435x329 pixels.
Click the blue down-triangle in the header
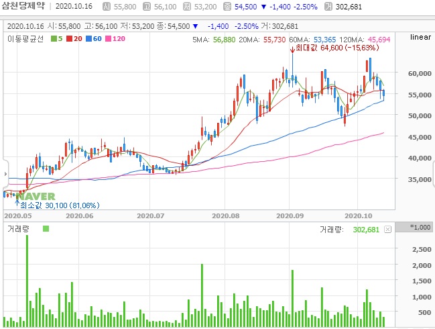[264, 7]
